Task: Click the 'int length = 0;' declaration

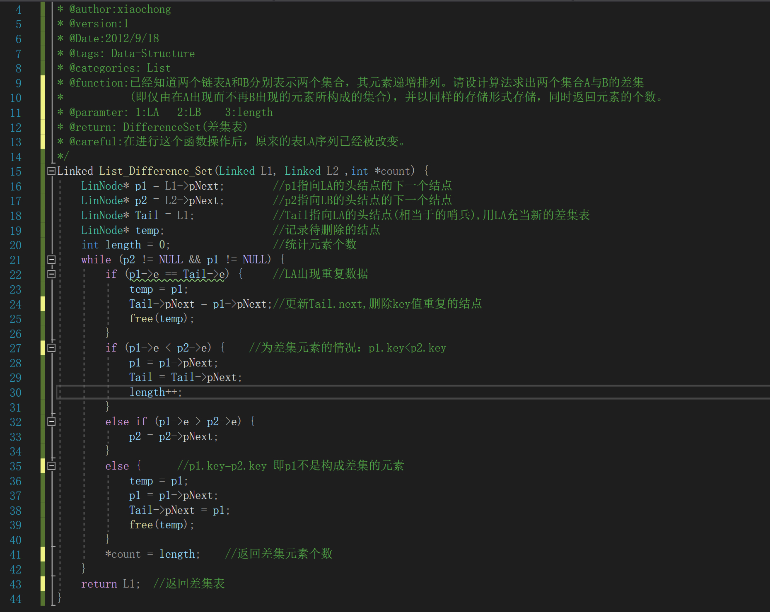Action: 126,245
